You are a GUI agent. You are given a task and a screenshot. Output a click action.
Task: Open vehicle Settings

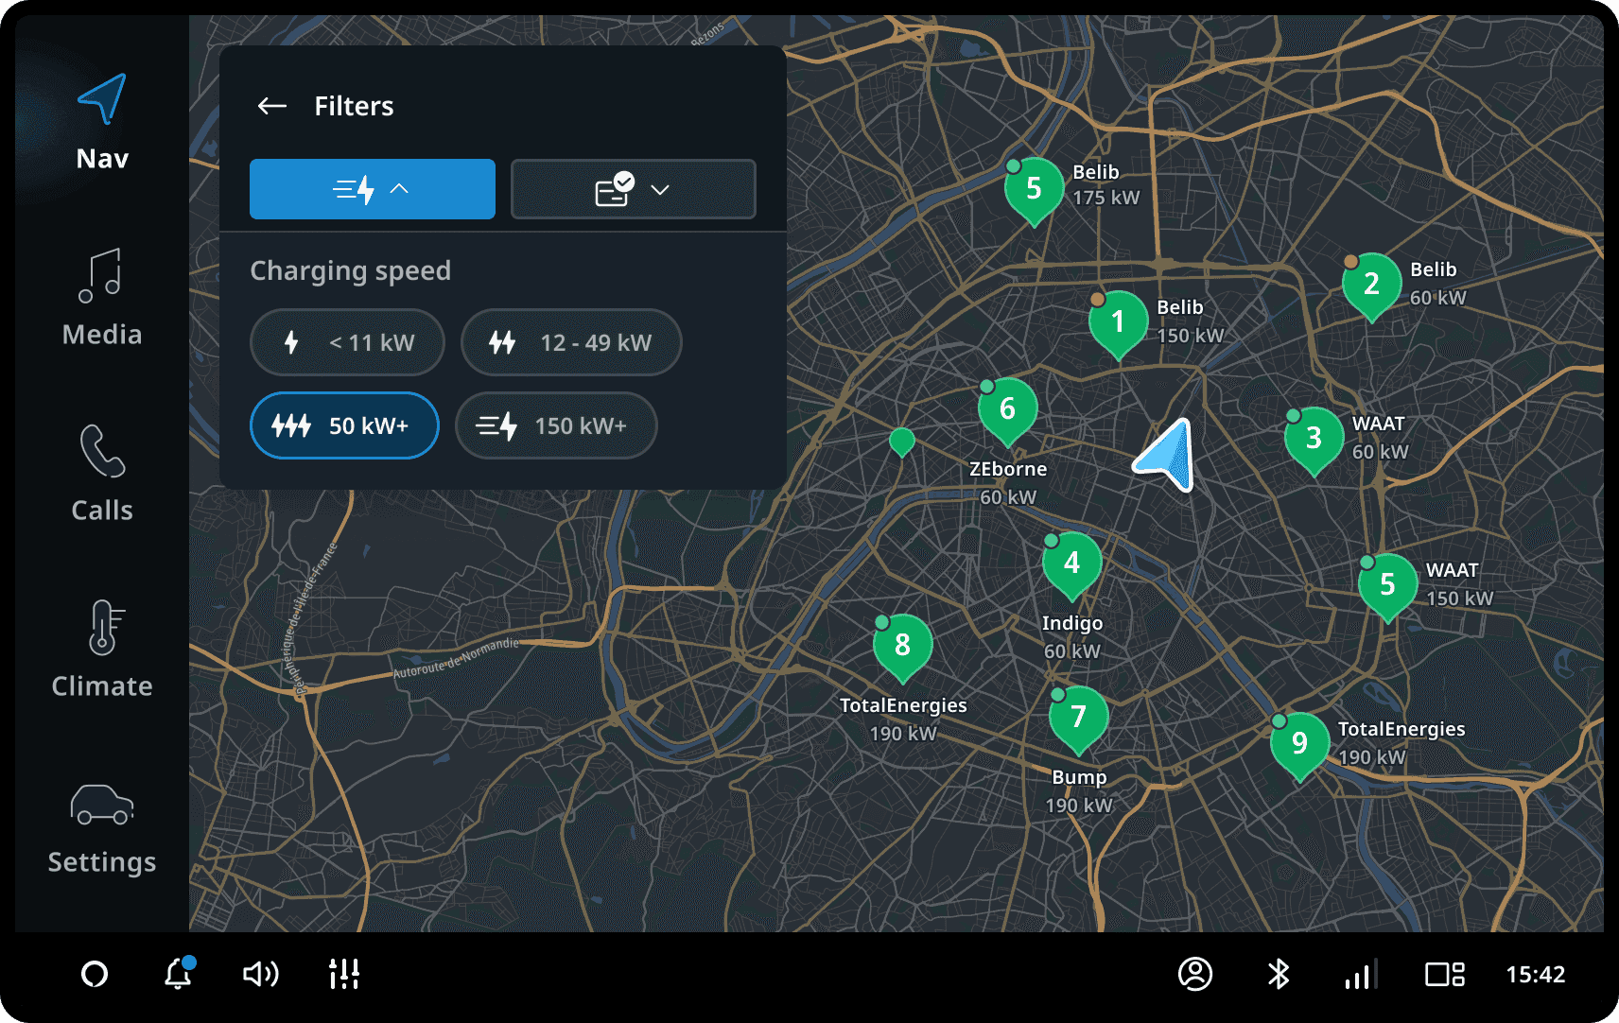(x=102, y=826)
